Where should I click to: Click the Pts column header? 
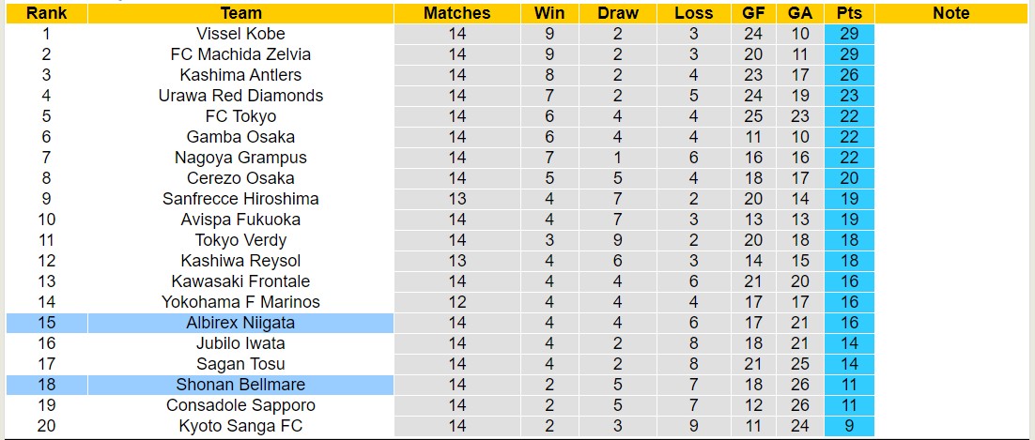pos(849,13)
